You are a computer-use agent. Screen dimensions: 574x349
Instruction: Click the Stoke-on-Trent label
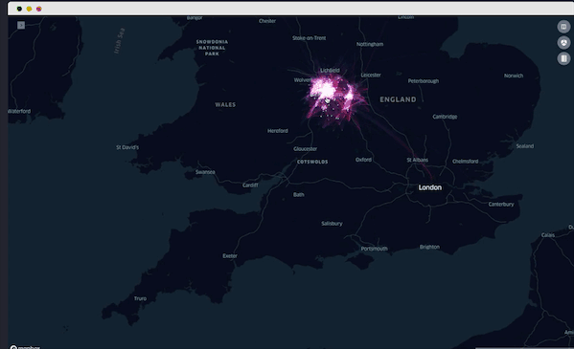[309, 38]
